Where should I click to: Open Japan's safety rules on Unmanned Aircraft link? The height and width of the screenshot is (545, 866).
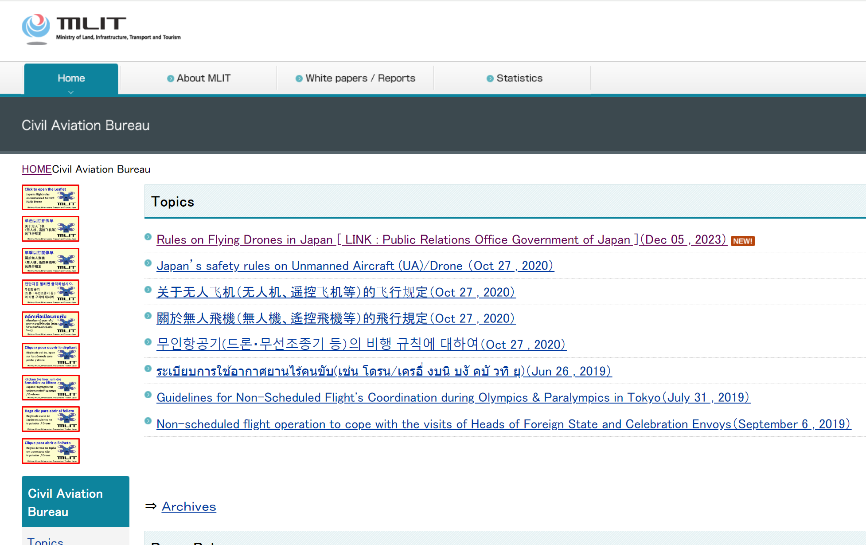(355, 266)
